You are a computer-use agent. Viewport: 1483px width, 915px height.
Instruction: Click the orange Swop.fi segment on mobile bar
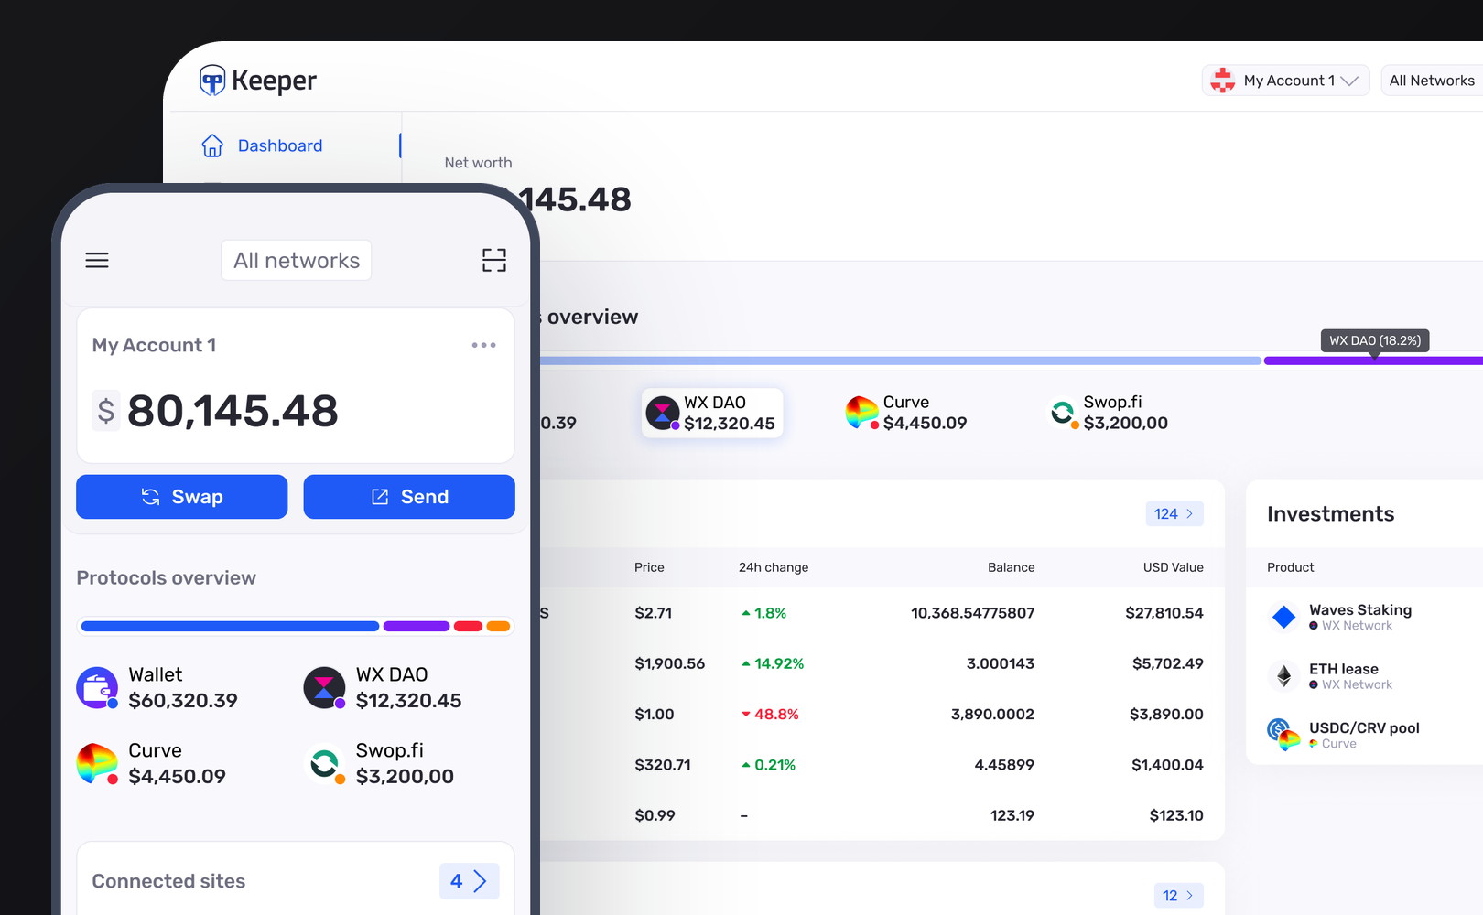click(x=498, y=627)
